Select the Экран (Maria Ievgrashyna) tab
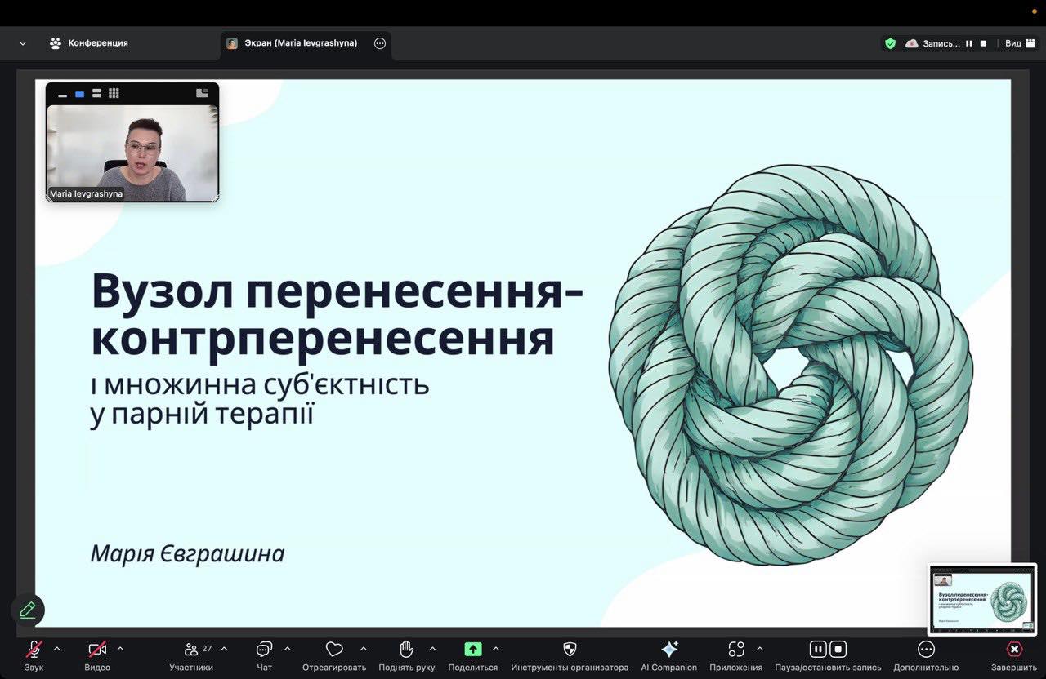This screenshot has height=679, width=1046. (x=299, y=43)
